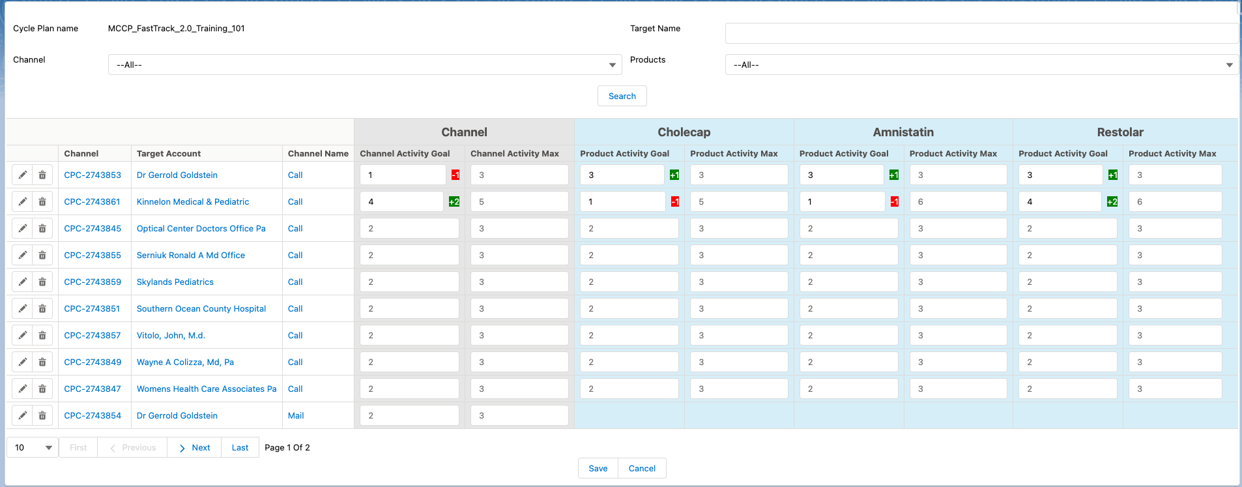Image resolution: width=1242 pixels, height=487 pixels.
Task: Click edit pencil for Dr Gerrold Goldstein Call row
Action: 22,175
